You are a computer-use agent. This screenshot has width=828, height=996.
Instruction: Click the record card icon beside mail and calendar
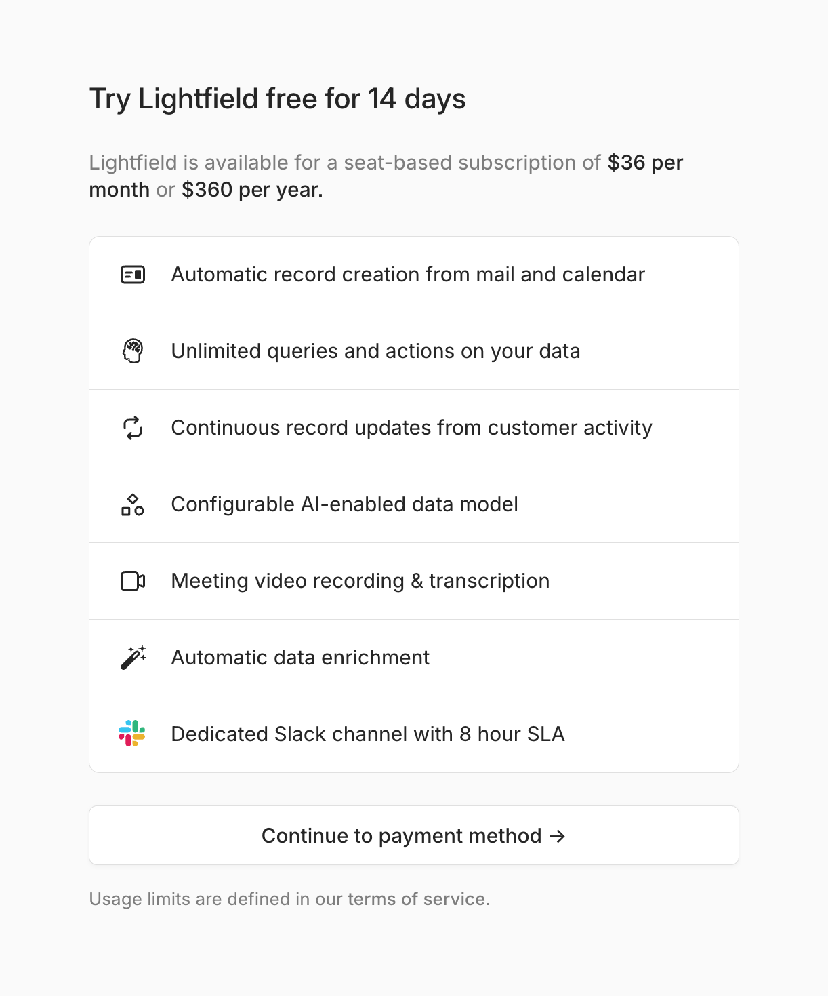click(133, 275)
